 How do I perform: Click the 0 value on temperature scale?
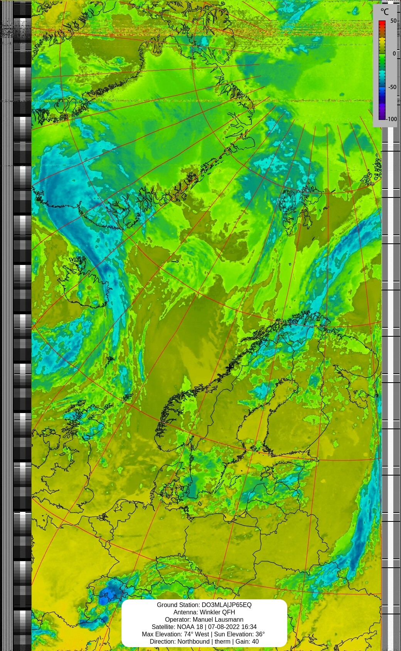(x=394, y=54)
